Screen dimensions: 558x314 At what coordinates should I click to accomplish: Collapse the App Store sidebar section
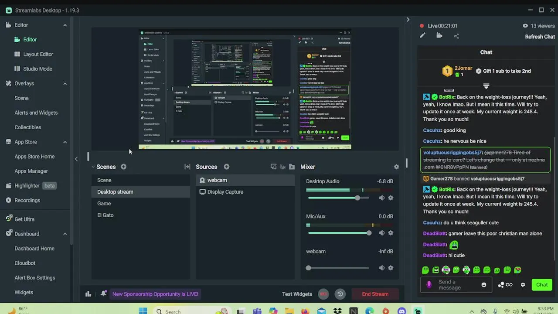pos(65,142)
